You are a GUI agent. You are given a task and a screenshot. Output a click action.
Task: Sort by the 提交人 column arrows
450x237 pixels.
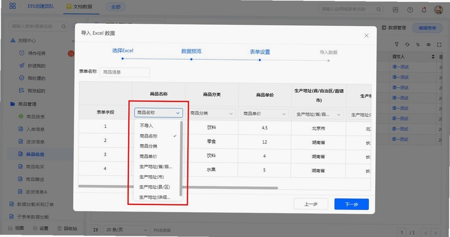point(433,57)
